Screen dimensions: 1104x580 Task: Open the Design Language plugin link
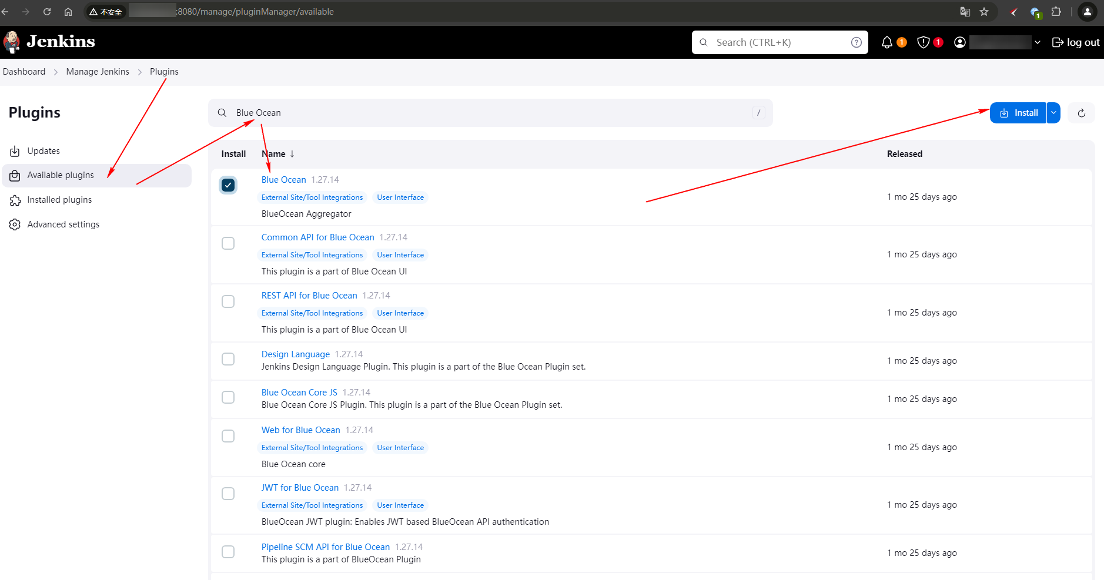296,354
